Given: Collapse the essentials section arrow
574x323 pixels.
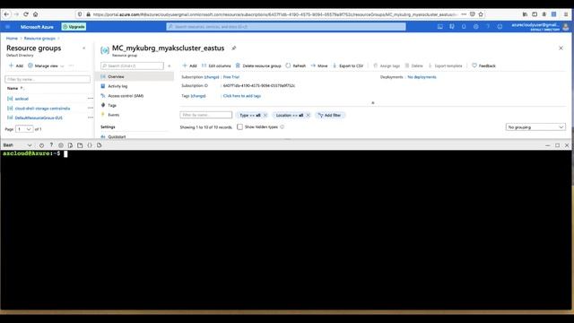Looking at the screenshot, I should click(x=373, y=103).
